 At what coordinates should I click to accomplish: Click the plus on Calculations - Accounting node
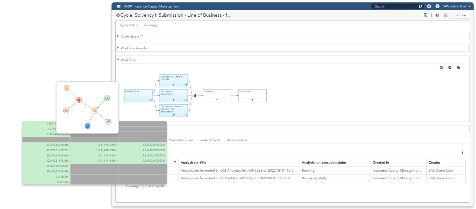pos(174,100)
